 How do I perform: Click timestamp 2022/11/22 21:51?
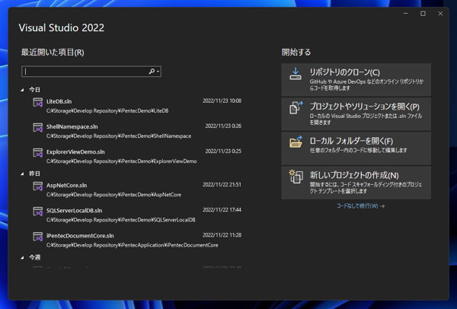coord(222,185)
